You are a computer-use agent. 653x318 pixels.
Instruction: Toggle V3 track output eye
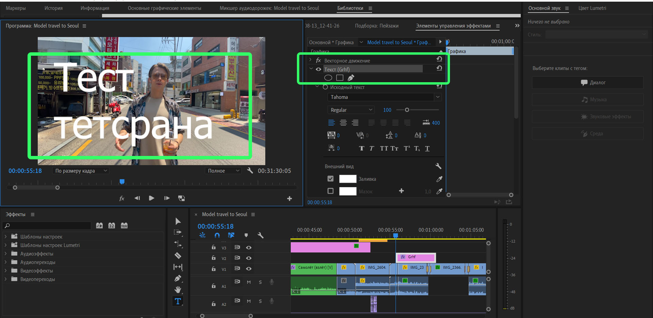click(x=249, y=247)
